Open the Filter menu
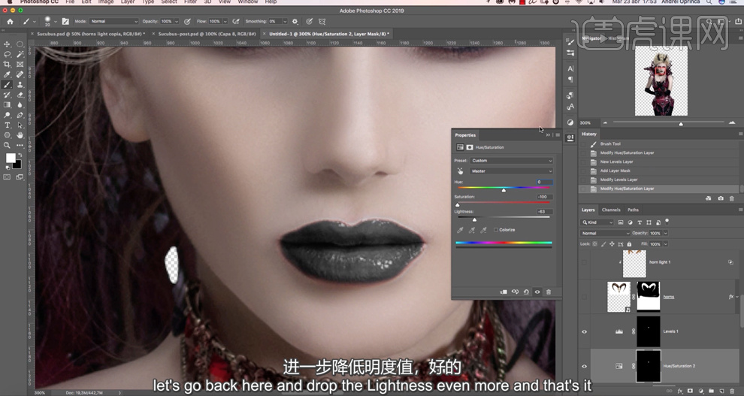 coord(190,2)
